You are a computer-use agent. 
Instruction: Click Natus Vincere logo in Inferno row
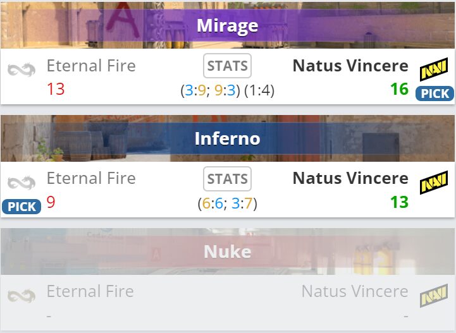434,183
